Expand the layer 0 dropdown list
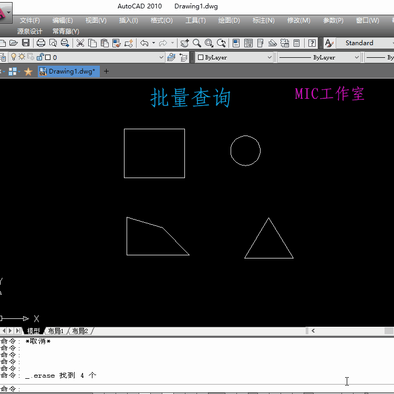This screenshot has height=394, width=394. (161, 57)
